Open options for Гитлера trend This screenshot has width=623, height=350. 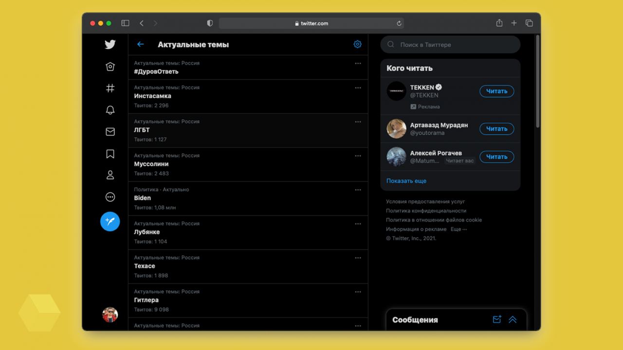(358, 292)
